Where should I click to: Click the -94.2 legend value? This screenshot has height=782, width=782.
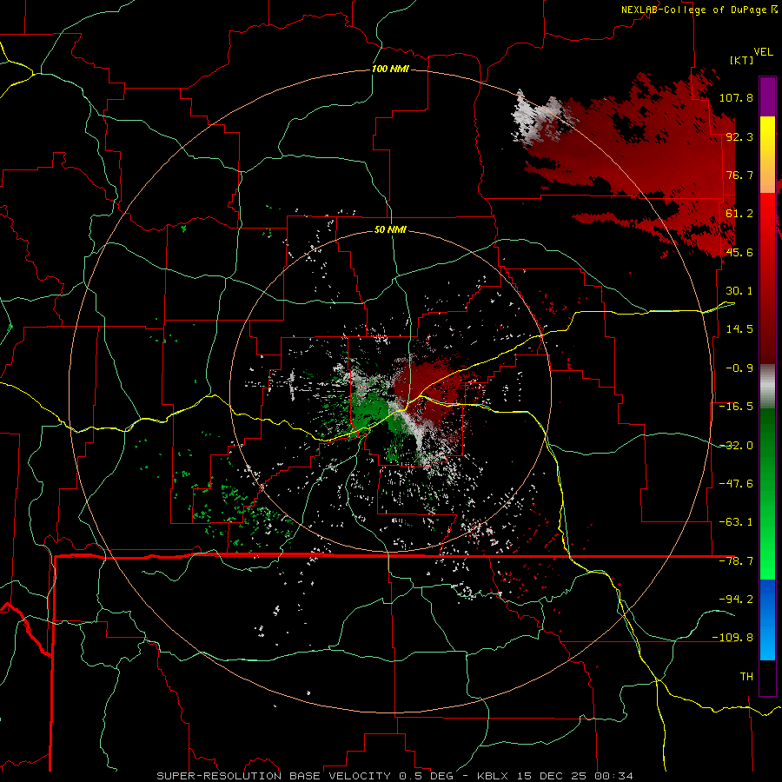pyautogui.click(x=736, y=599)
